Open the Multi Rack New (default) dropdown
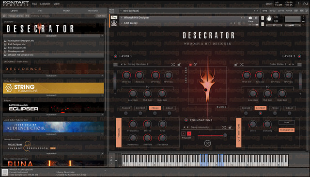The image size is (310, 177). (121, 11)
